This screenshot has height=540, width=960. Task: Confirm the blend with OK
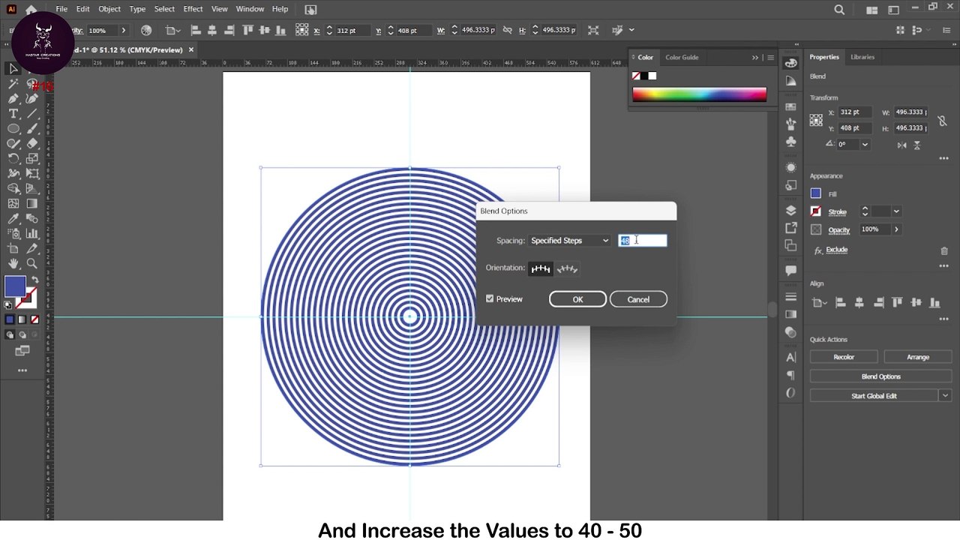[577, 299]
